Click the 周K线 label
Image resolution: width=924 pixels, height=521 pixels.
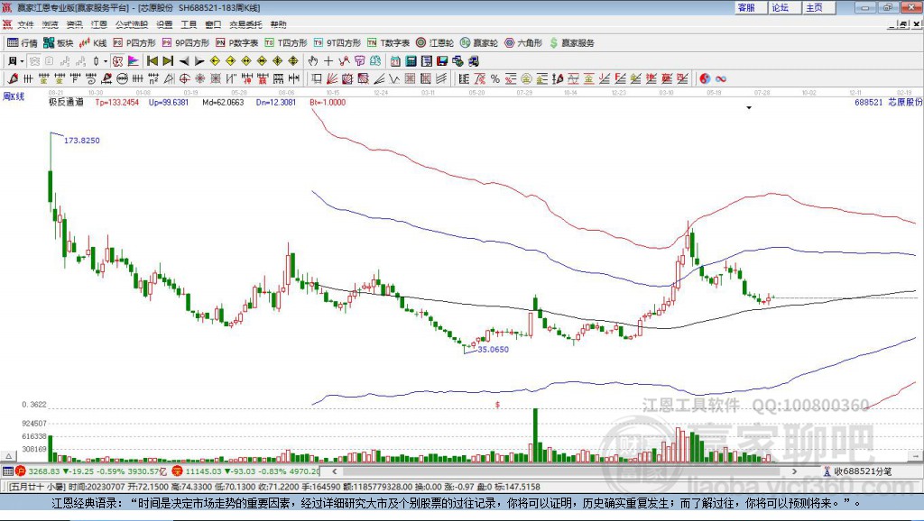coord(14,96)
